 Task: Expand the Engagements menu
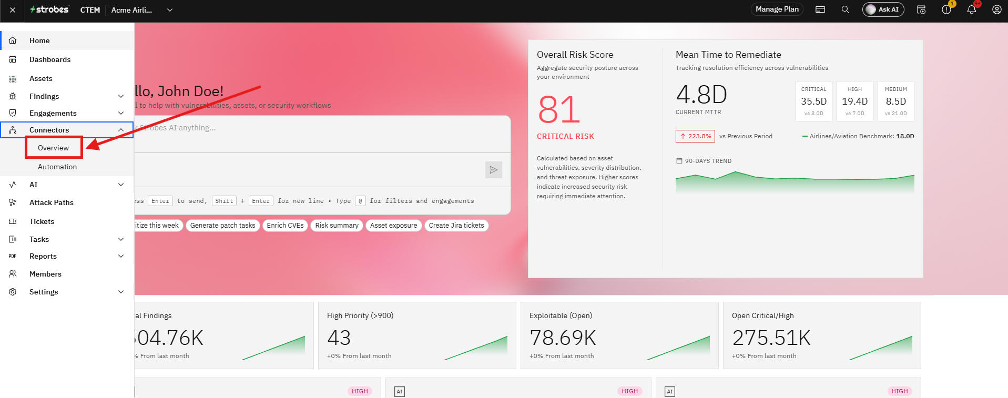click(x=121, y=113)
